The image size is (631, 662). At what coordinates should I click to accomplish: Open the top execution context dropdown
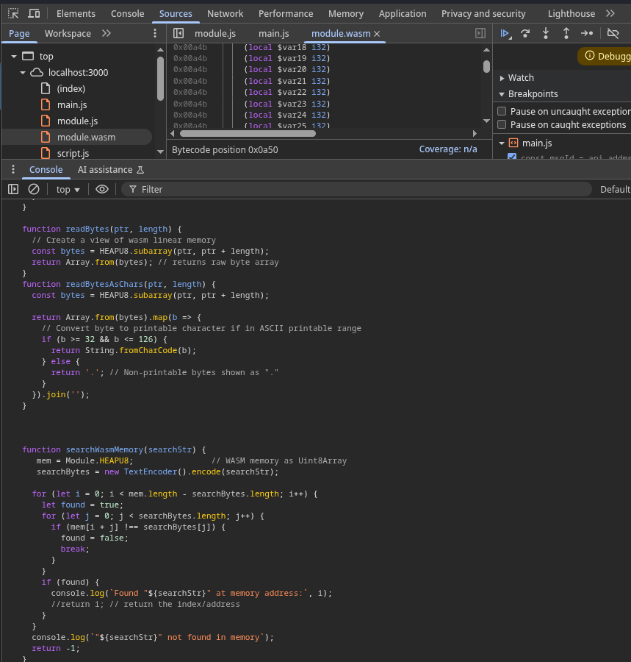pos(68,190)
